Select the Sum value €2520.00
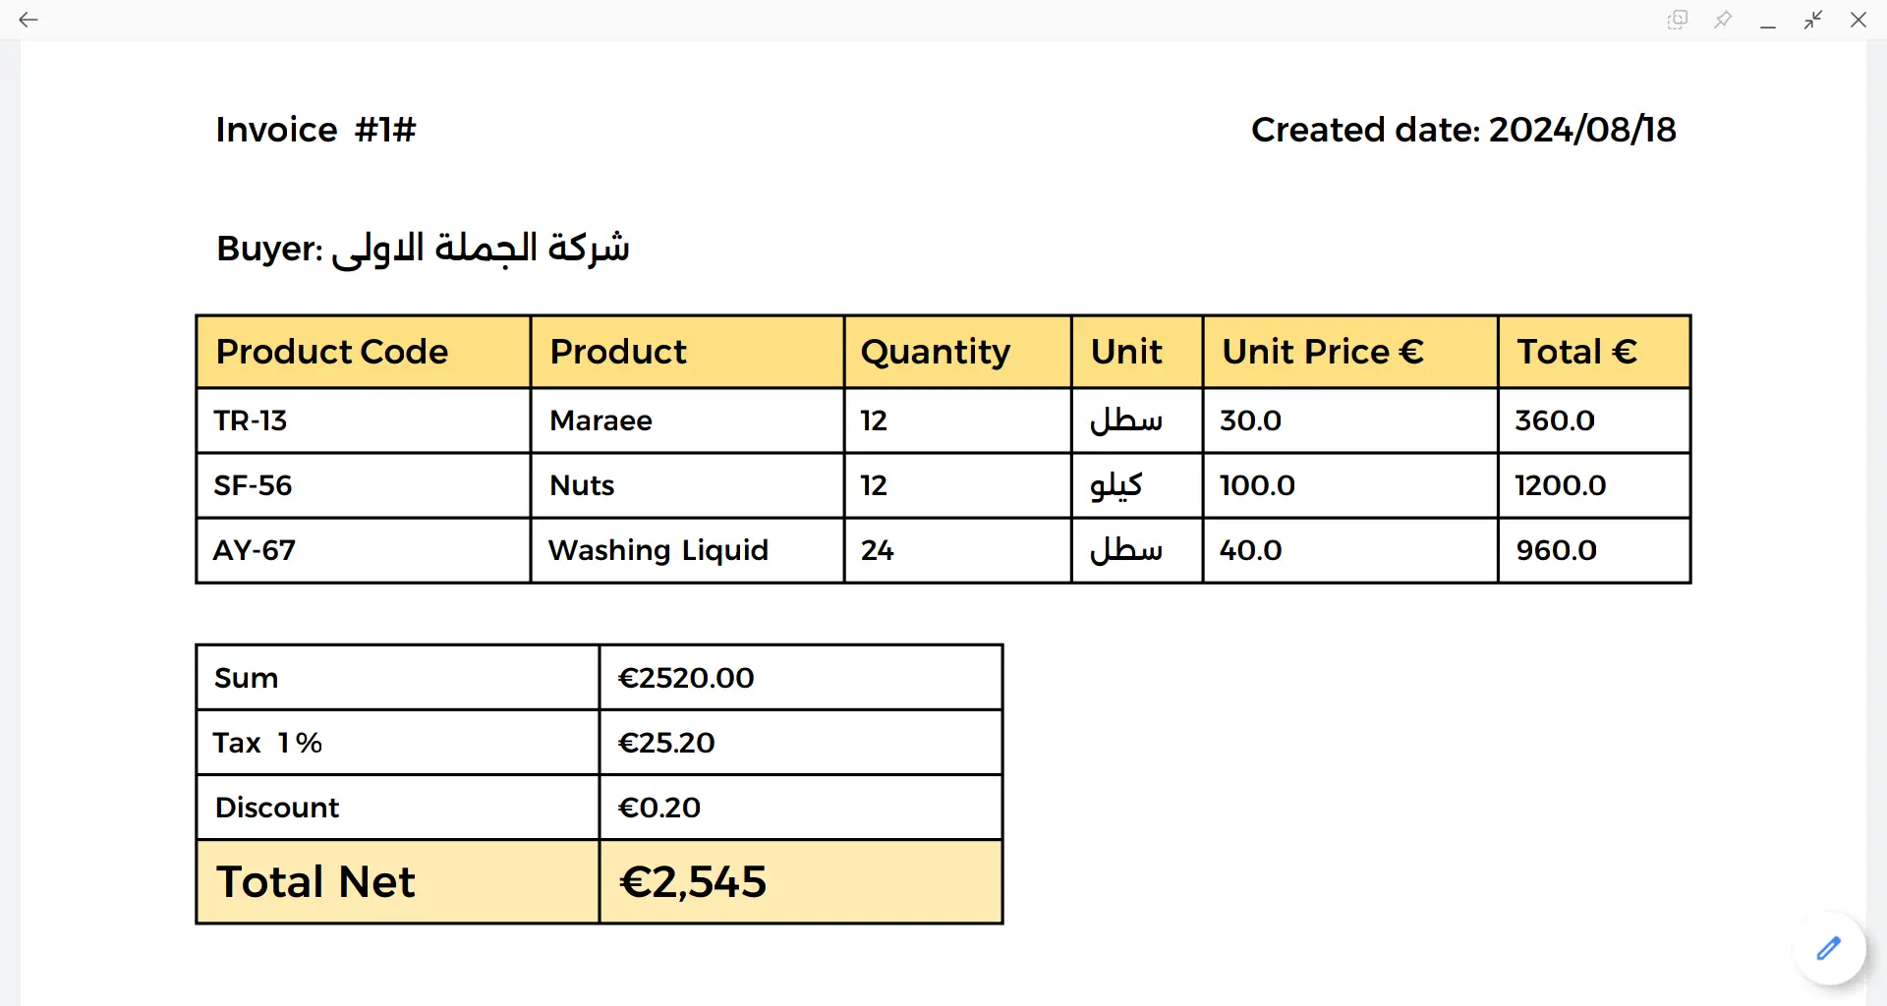Image resolution: width=1887 pixels, height=1006 pixels. tap(686, 678)
